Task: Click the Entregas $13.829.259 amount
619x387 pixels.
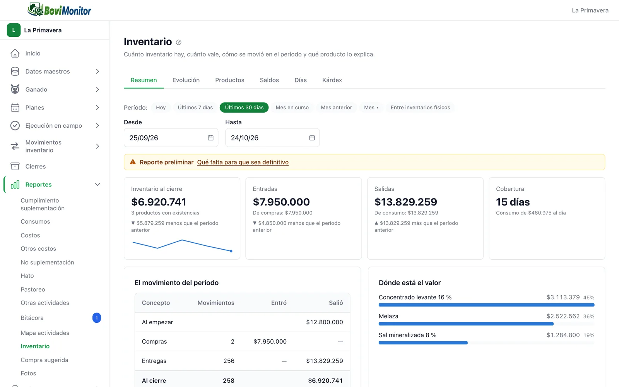Action: (x=324, y=361)
